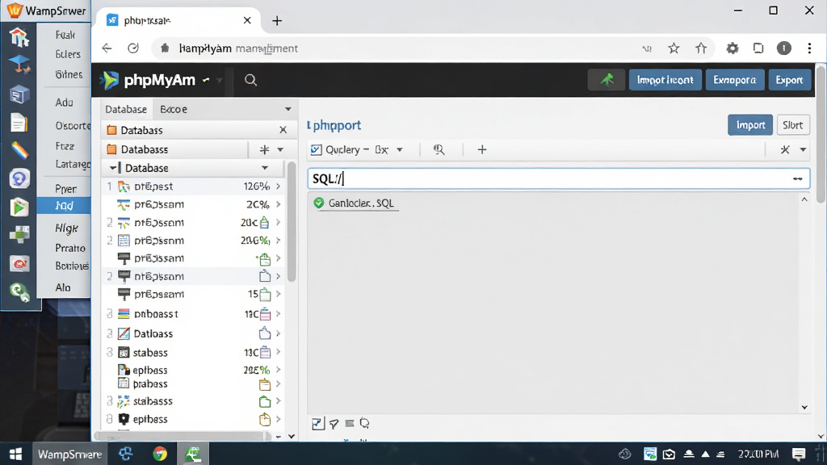Click the Slbrt button
827x465 pixels.
coord(793,125)
